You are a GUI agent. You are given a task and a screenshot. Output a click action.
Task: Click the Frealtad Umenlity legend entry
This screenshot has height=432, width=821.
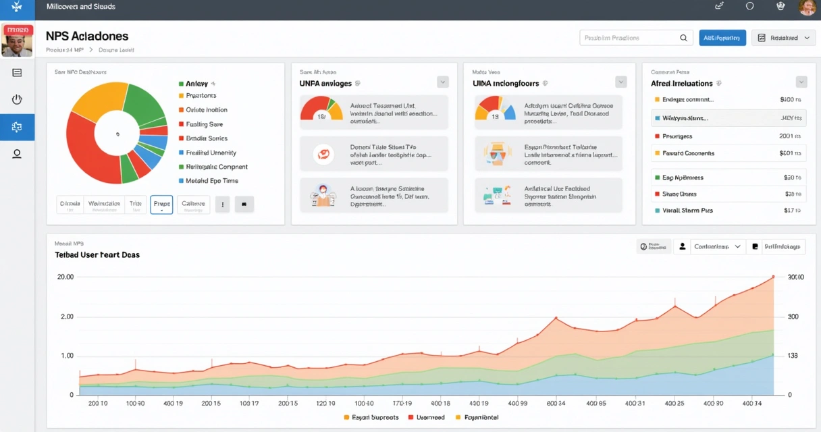(x=207, y=153)
